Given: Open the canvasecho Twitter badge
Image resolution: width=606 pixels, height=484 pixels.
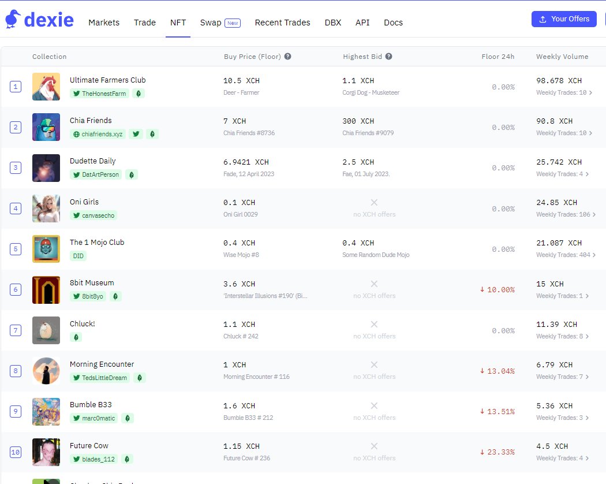Looking at the screenshot, I should pyautogui.click(x=93, y=215).
